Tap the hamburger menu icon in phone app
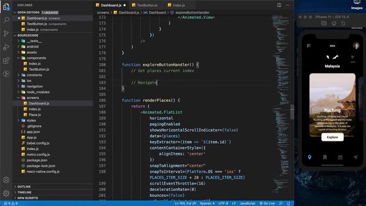The height and width of the screenshot is (206, 366). pos(309,46)
